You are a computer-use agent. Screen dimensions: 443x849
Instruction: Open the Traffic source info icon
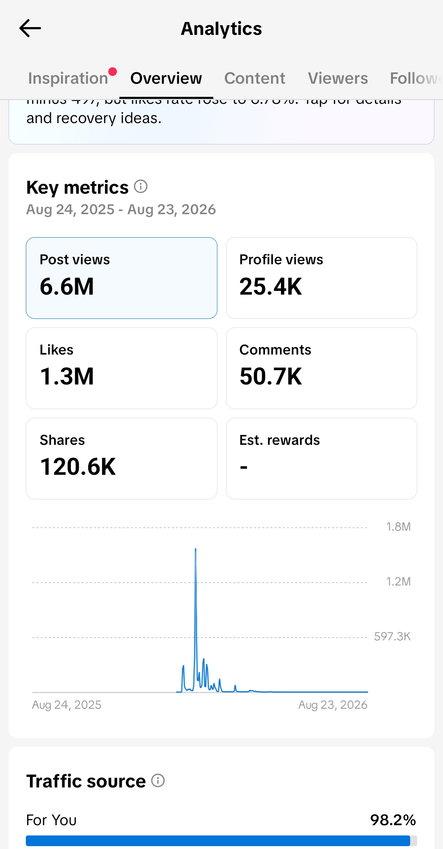[x=158, y=780]
